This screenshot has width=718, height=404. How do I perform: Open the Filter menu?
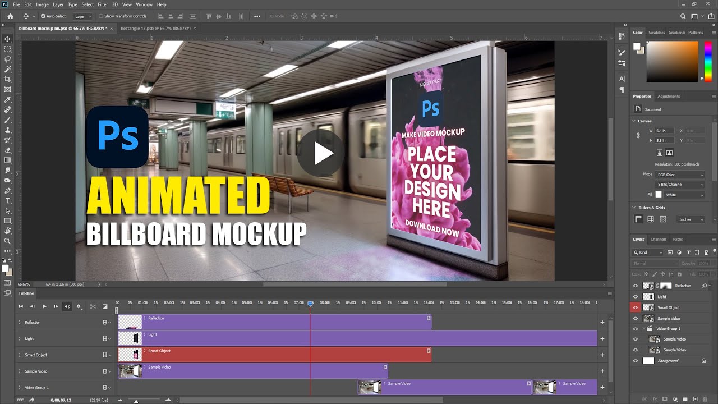tap(103, 4)
